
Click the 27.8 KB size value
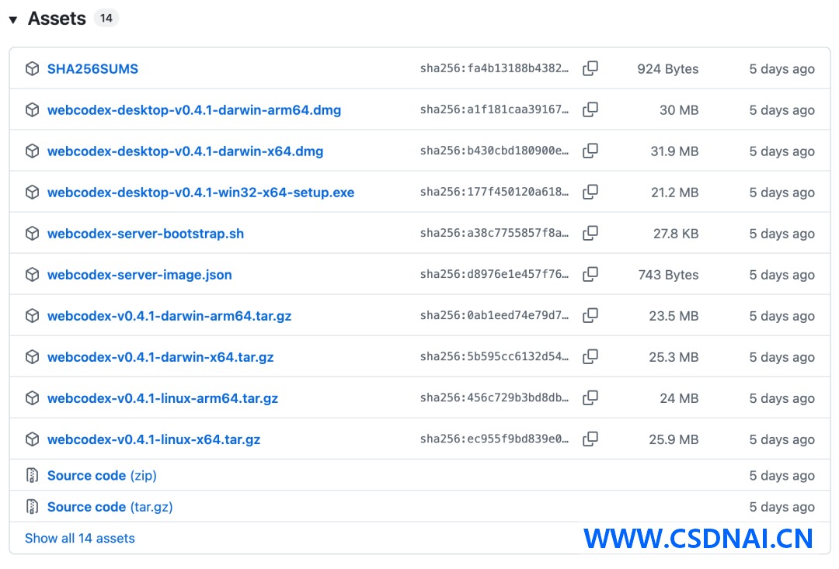[676, 234]
